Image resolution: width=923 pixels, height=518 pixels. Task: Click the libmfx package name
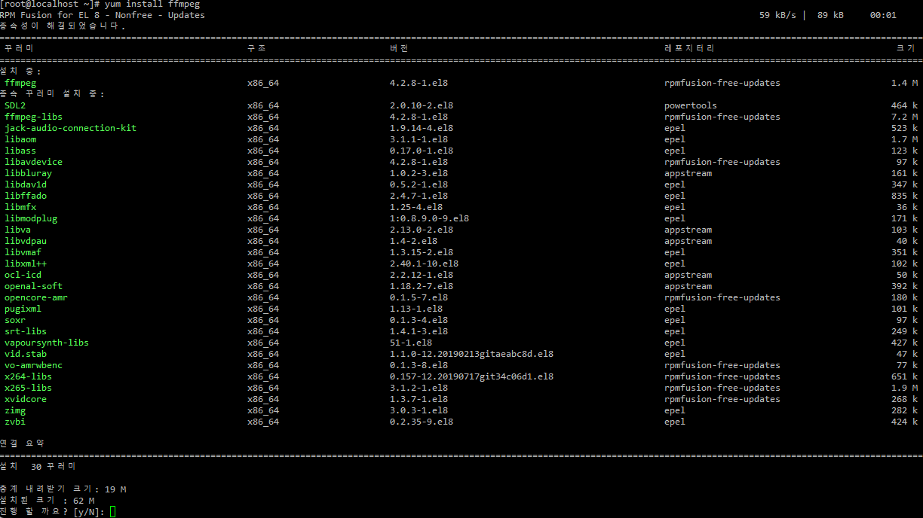click(x=20, y=207)
